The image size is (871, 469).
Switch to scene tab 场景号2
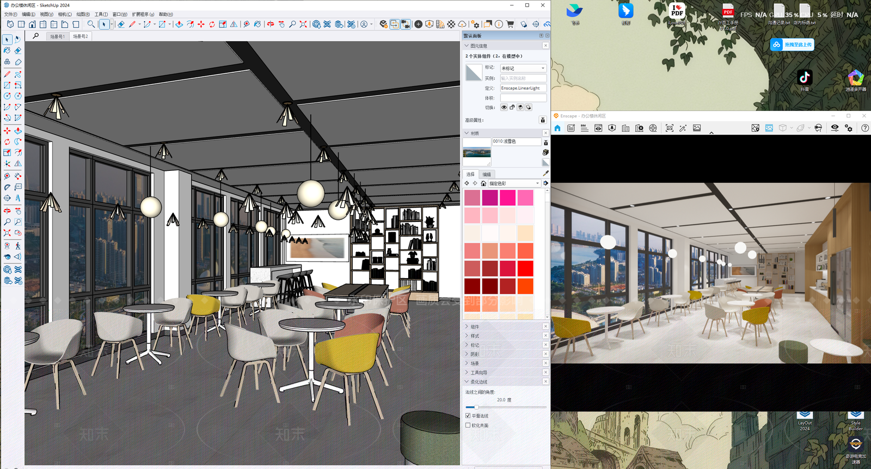(x=81, y=36)
